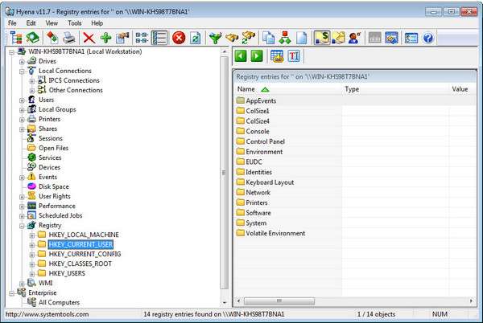Open the File menu

[x=12, y=23]
